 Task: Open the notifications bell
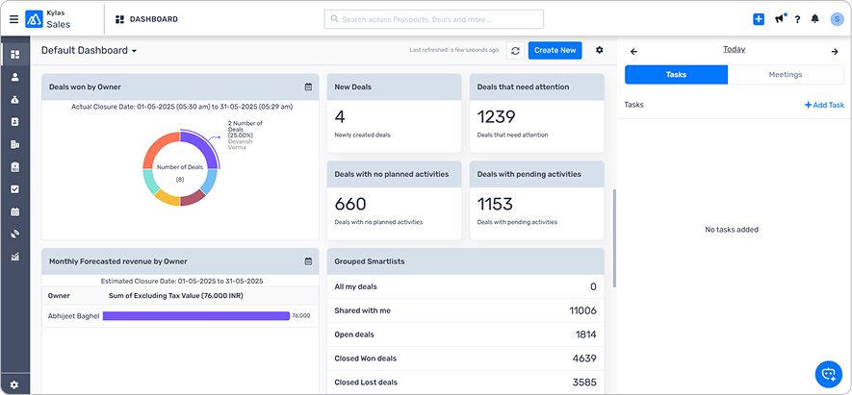coord(815,19)
